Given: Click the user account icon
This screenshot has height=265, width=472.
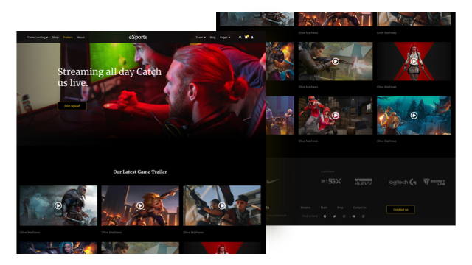Looking at the screenshot, I should pos(252,38).
